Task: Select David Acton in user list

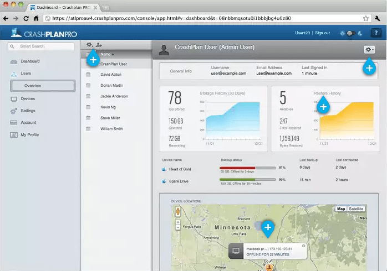Action: tap(111, 75)
